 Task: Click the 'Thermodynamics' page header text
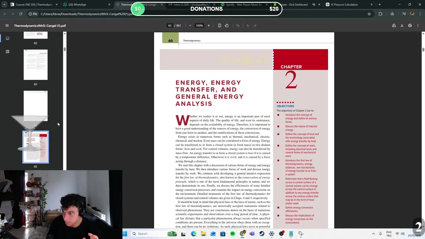(192, 40)
